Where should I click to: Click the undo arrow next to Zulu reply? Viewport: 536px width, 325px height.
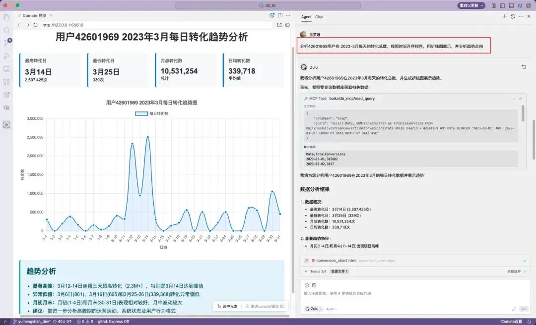point(524,67)
